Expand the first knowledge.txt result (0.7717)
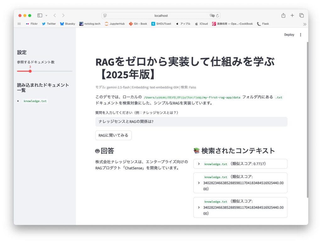Image resolution: width=322 pixels, height=243 pixels. (x=240, y=164)
